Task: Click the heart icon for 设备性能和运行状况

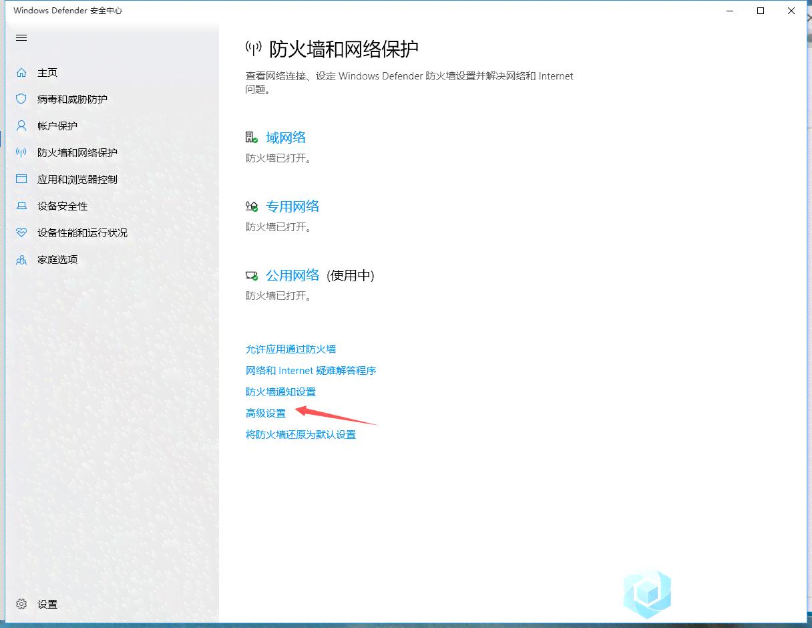Action: coord(21,232)
